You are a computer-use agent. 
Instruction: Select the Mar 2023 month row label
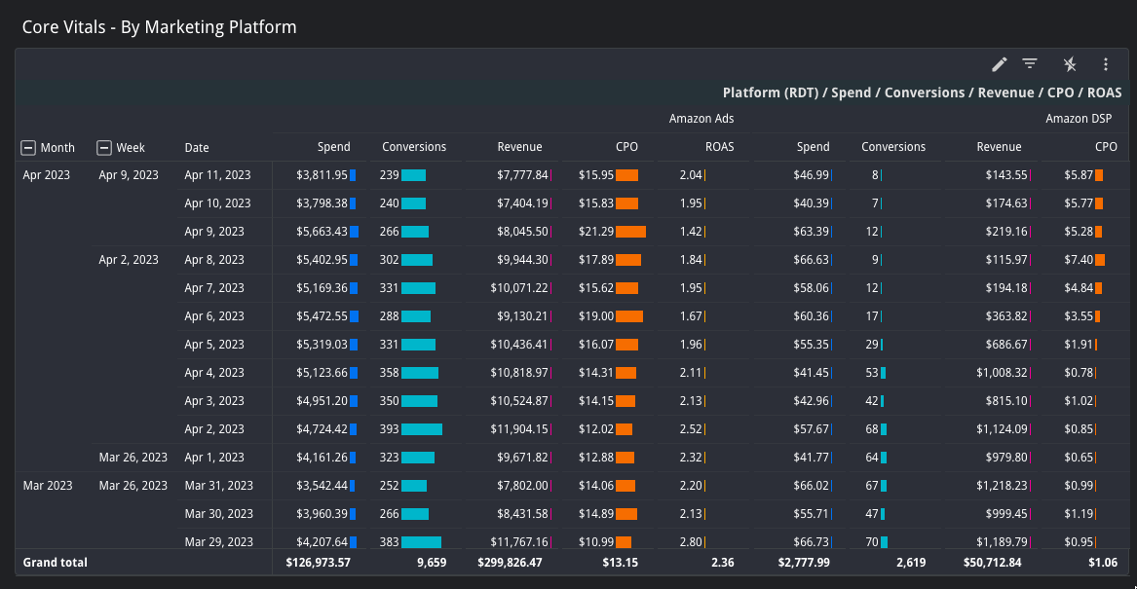coord(47,486)
